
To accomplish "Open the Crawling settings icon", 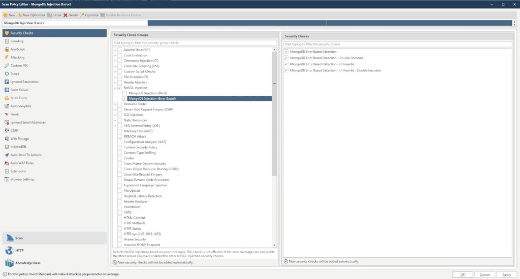I will [x=7, y=41].
